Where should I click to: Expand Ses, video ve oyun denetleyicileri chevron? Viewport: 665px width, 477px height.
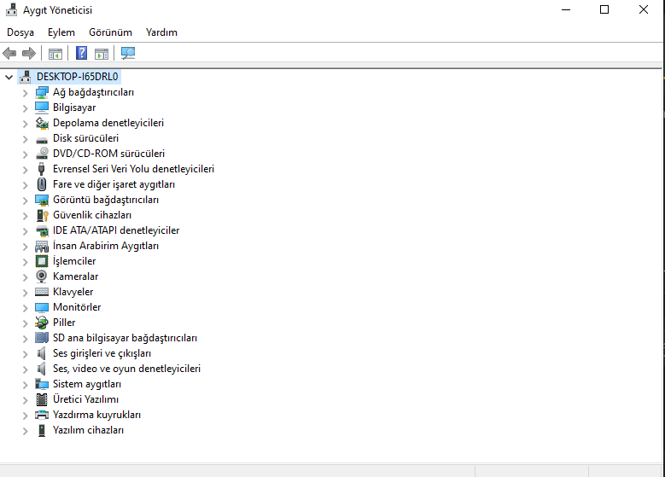pos(25,369)
